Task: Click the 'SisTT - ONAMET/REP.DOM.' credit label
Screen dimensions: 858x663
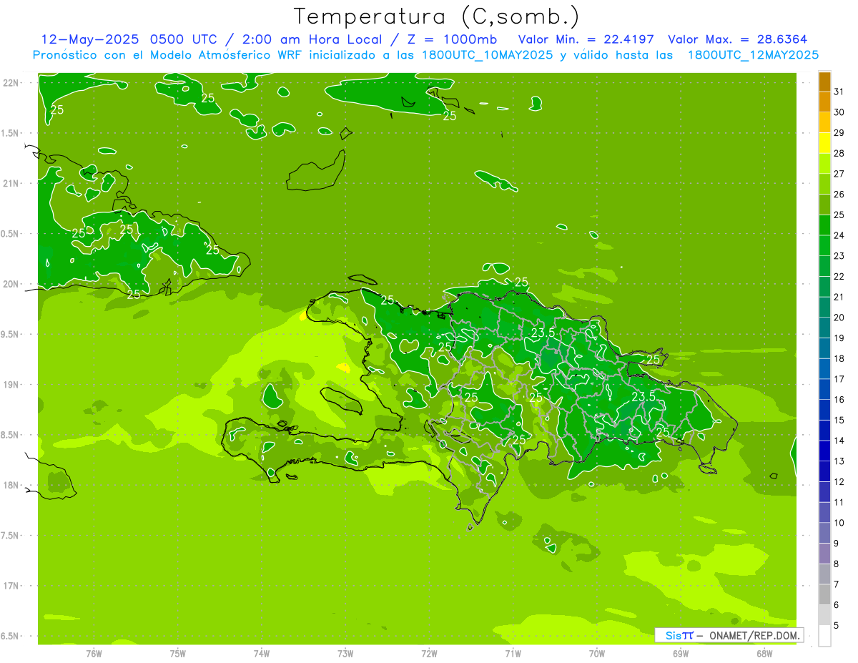Action: coord(729,635)
